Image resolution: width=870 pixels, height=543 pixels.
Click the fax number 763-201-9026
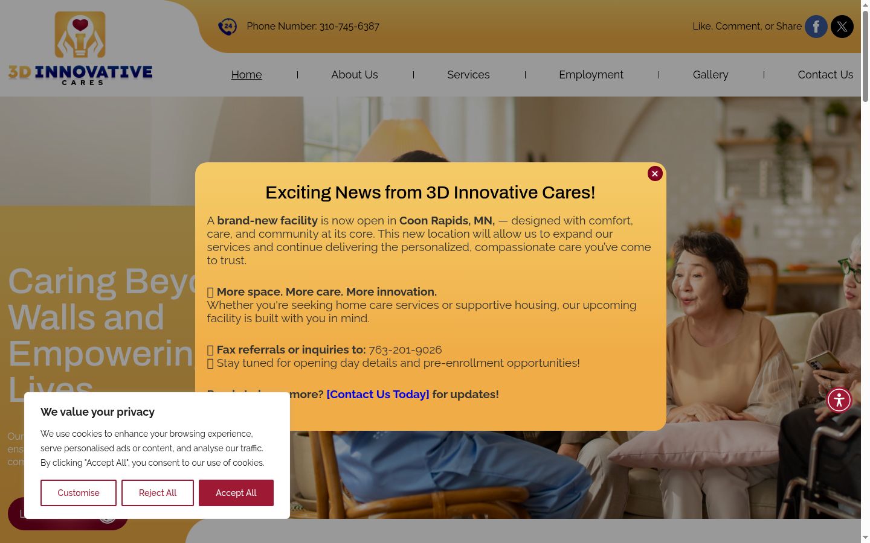click(x=405, y=350)
